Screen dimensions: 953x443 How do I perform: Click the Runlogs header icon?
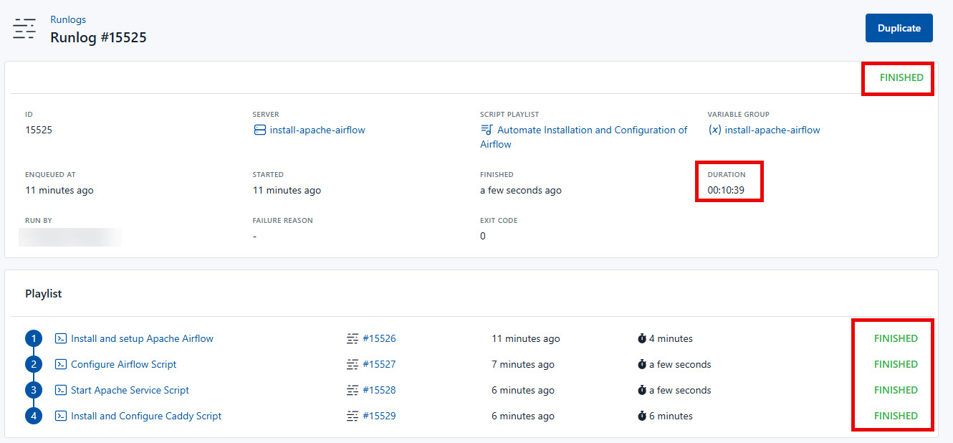[24, 29]
